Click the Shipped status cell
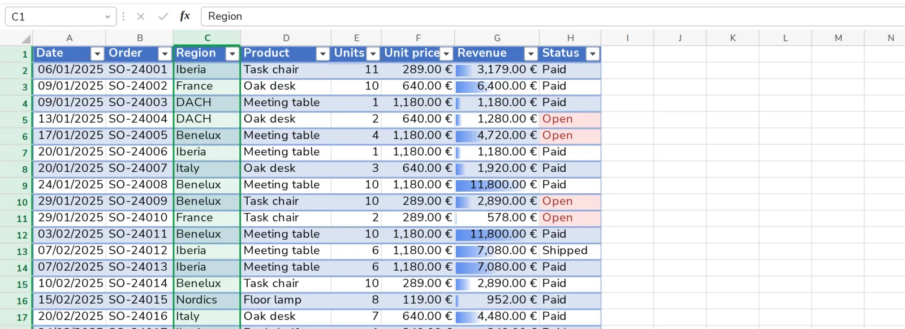Image resolution: width=905 pixels, height=329 pixels. click(570, 251)
